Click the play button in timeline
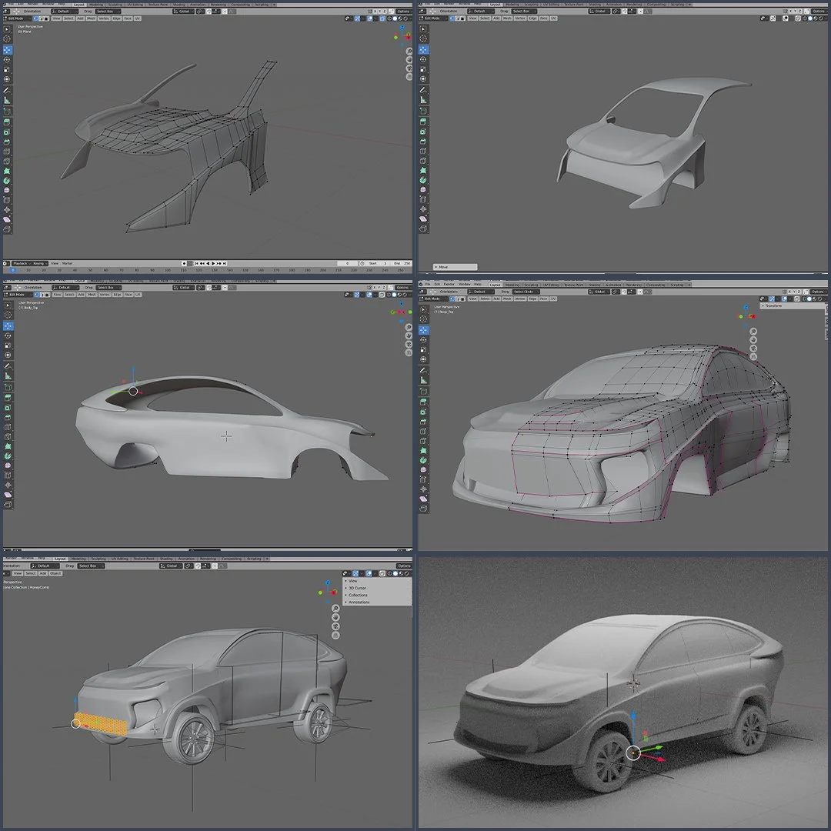This screenshot has width=831, height=831. pyautogui.click(x=213, y=263)
